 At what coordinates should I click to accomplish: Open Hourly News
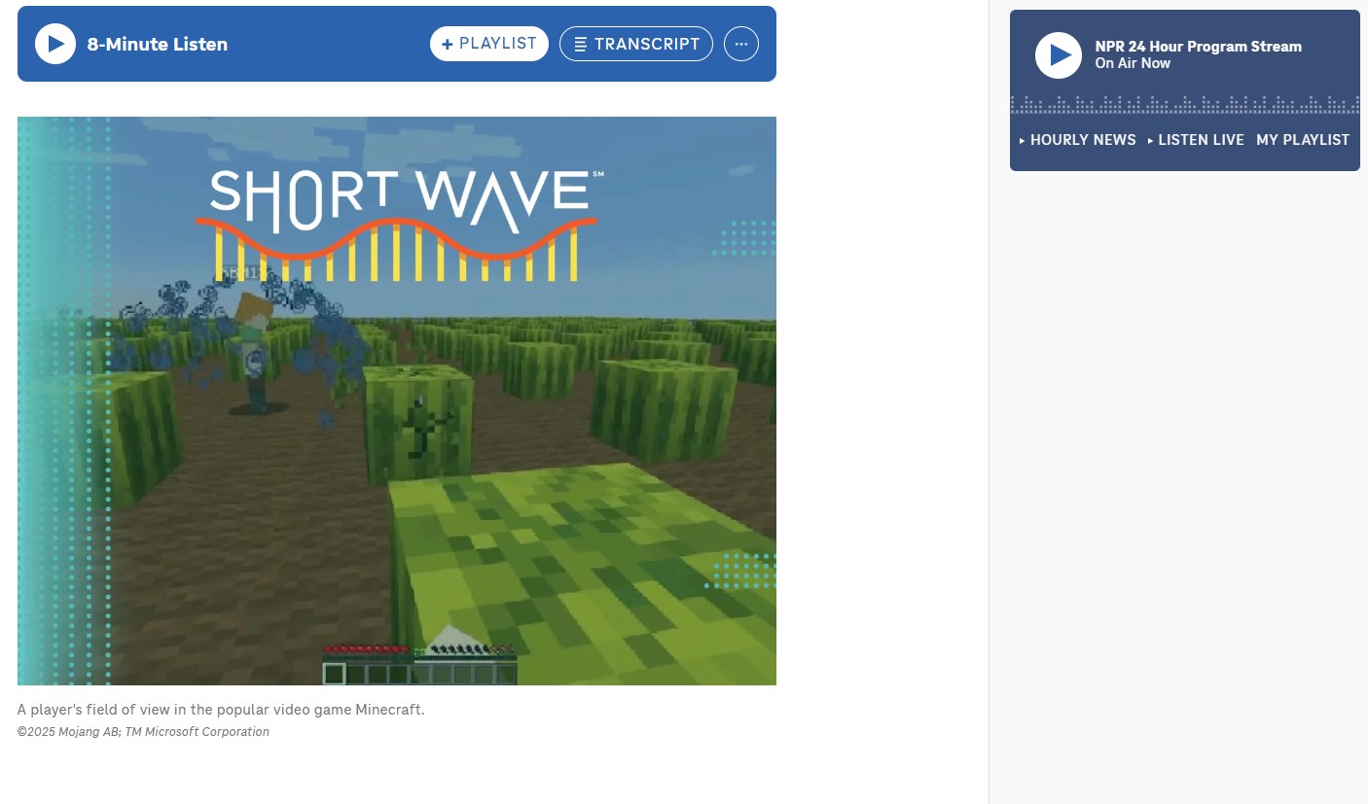tap(1078, 140)
